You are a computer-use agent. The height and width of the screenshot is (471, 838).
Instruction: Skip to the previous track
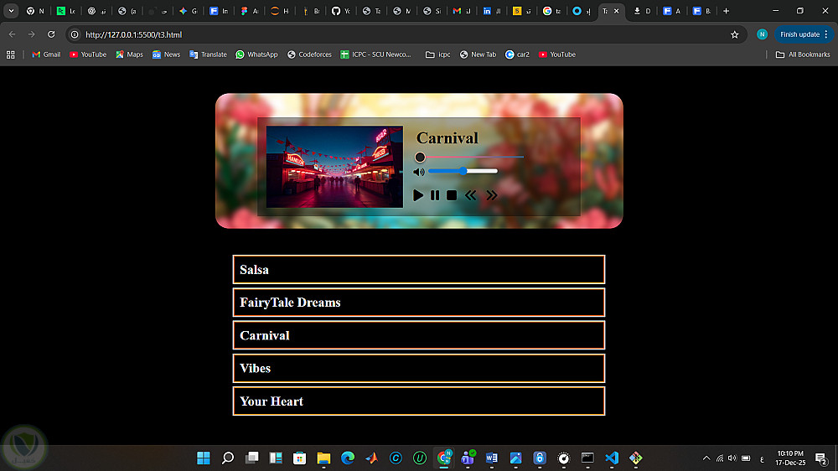(470, 195)
